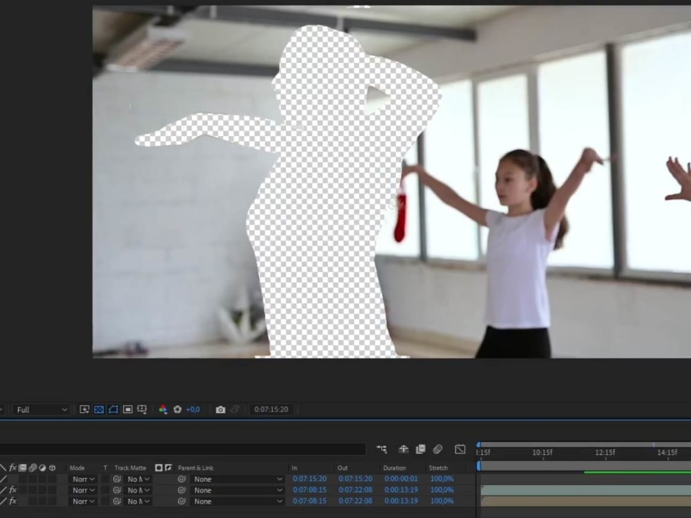Open the composition mini-flowchart icon
The height and width of the screenshot is (518, 691).
tap(381, 449)
